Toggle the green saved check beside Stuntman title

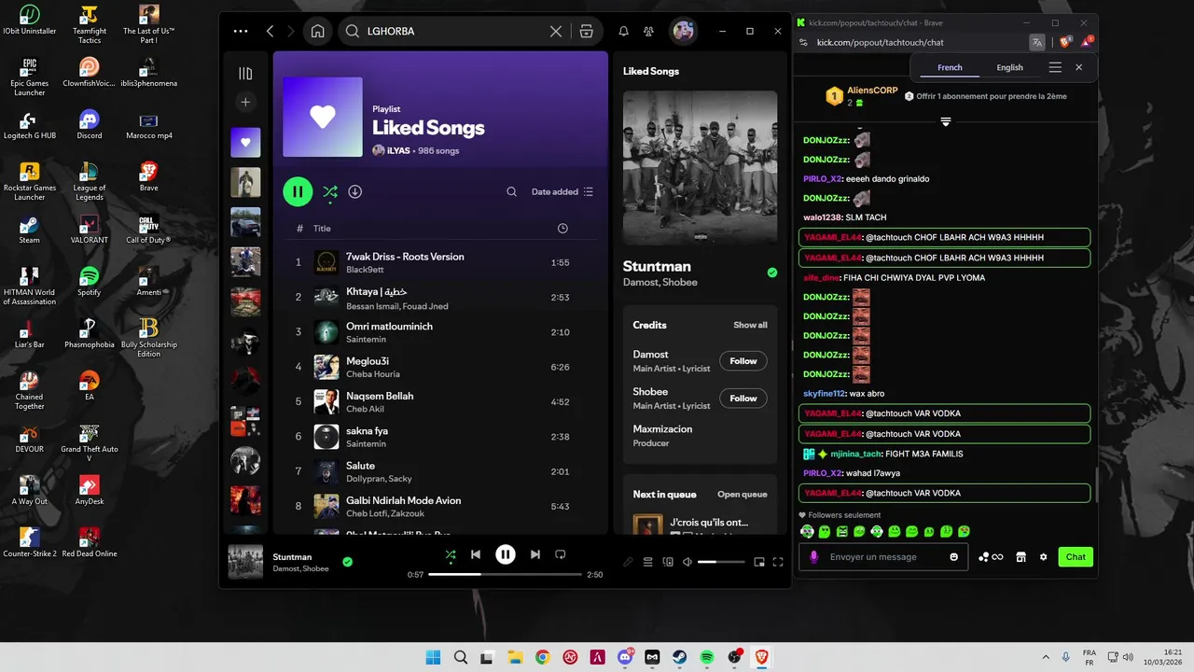coord(772,273)
